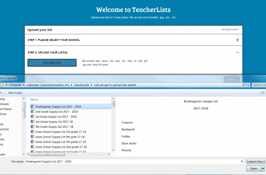
Task: Select Jones School Supply List 5th grade 17-18
Action: [x=61, y=142]
